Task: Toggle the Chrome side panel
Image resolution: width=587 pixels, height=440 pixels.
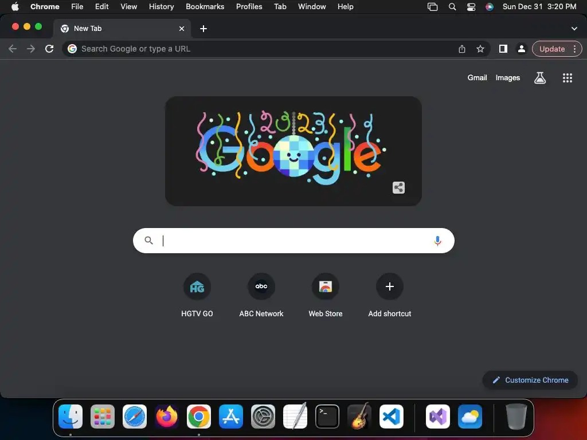Action: tap(503, 49)
